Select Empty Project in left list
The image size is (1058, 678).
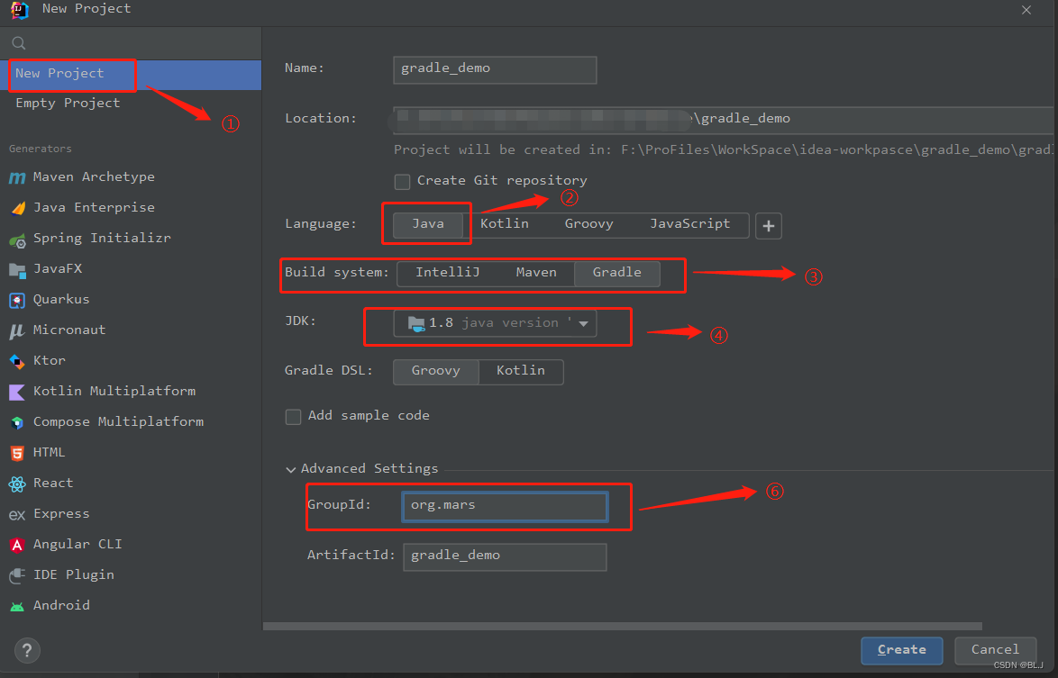pyautogui.click(x=131, y=104)
